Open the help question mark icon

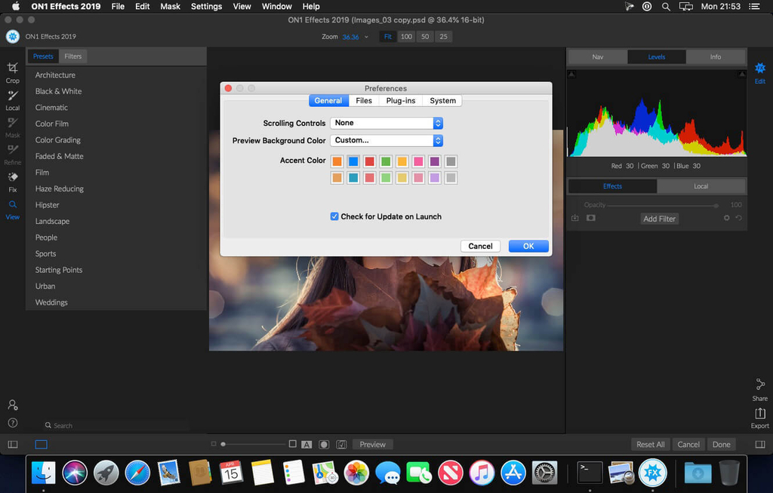[12, 423]
